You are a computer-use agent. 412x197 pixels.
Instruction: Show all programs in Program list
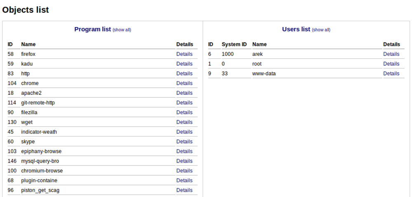[x=122, y=30]
